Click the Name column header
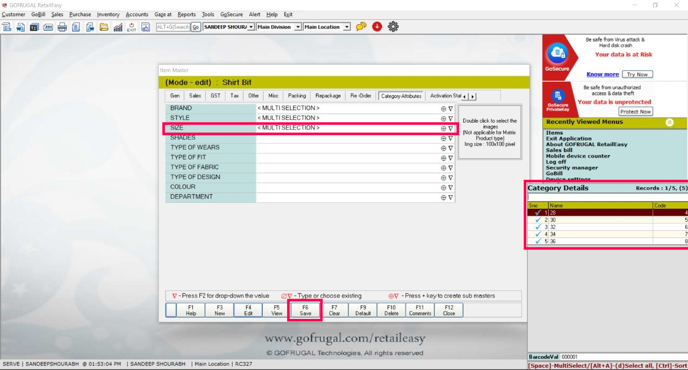This screenshot has height=370, width=688. [x=600, y=205]
